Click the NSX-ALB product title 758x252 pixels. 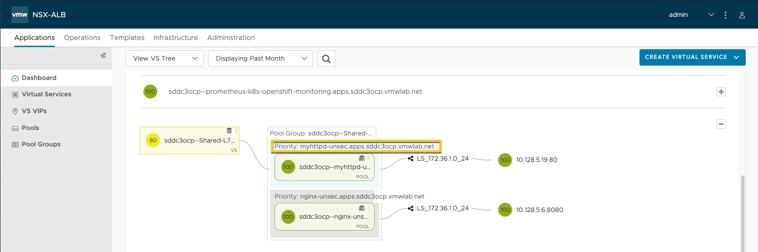tap(49, 15)
